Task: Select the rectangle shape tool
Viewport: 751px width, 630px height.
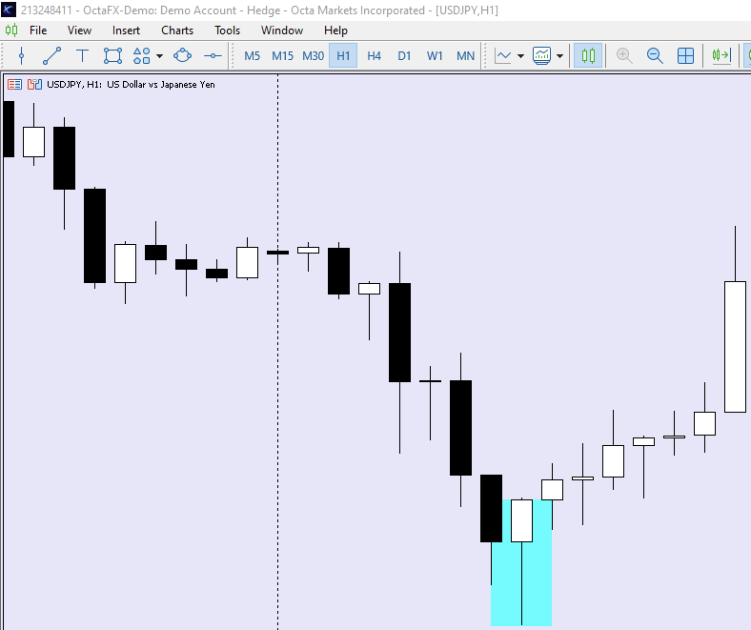Action: click(x=112, y=56)
